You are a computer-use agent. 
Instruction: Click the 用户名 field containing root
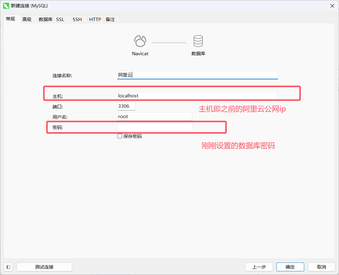155,116
